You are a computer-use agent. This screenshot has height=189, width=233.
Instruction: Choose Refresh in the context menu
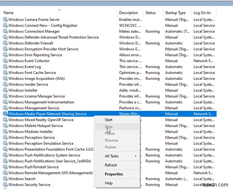pyautogui.click(x=117, y=165)
